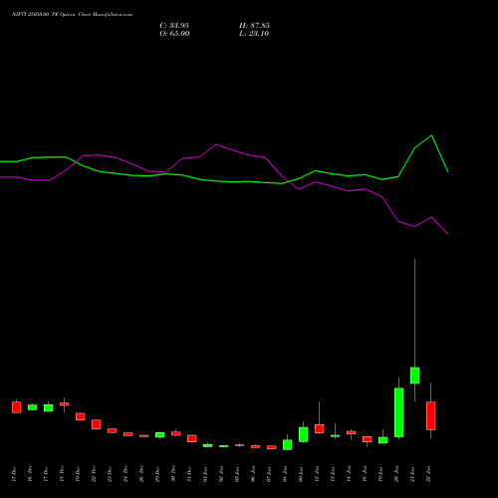Viewport: 498px width, 498px height.
Task: Click the open value O: 65.00
Action: tap(174, 34)
